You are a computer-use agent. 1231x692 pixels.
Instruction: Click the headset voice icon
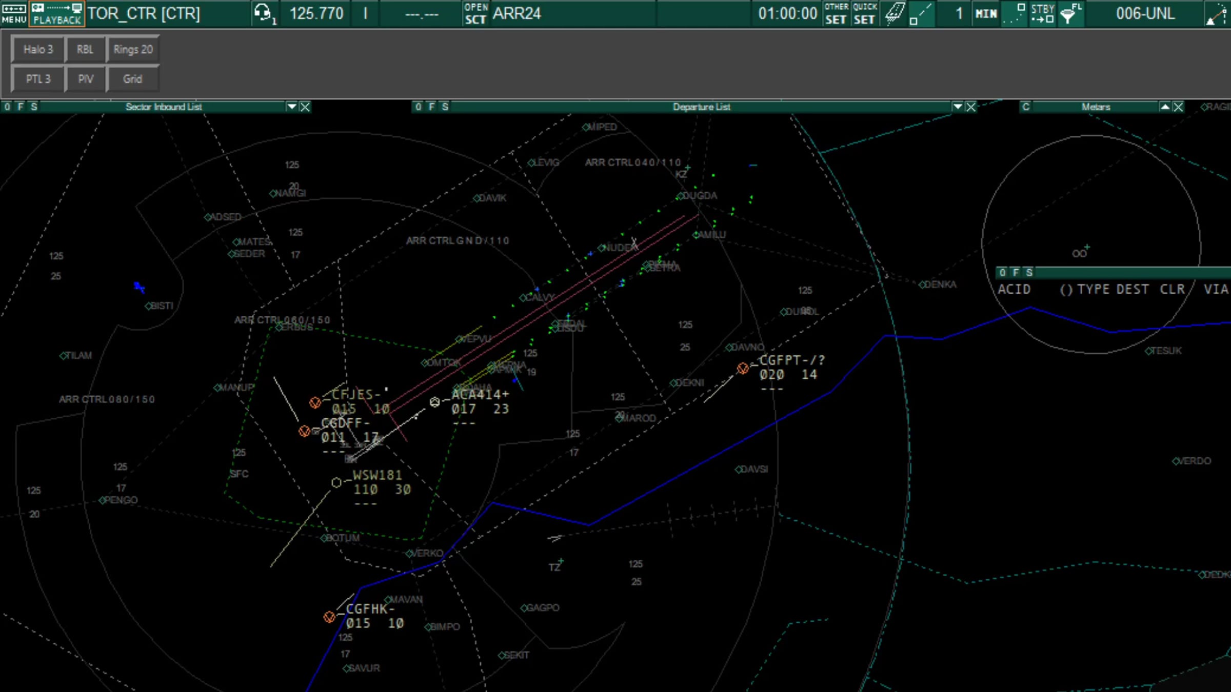pos(265,13)
